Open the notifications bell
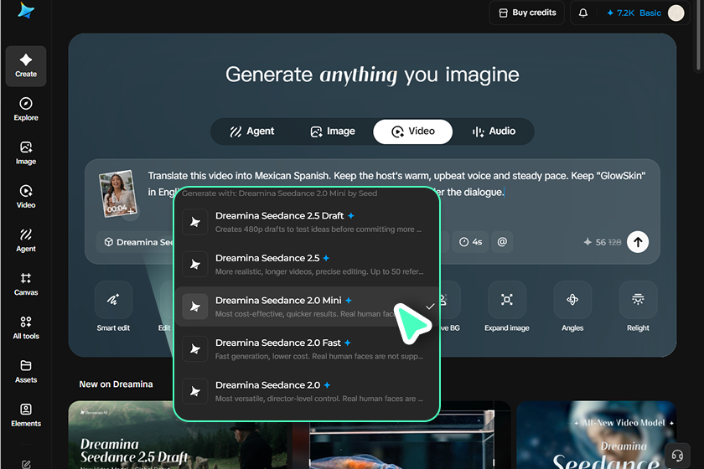This screenshot has height=469, width=704. [x=582, y=13]
